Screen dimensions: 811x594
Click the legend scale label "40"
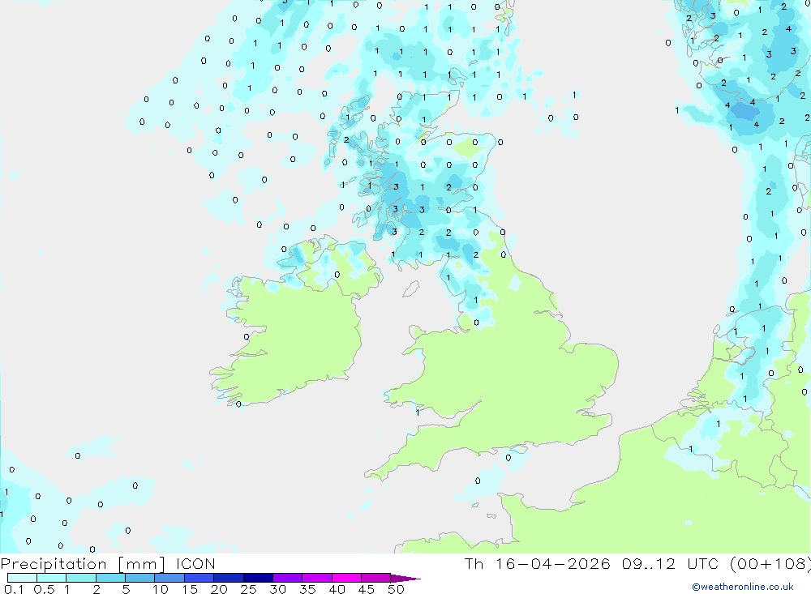pos(337,589)
